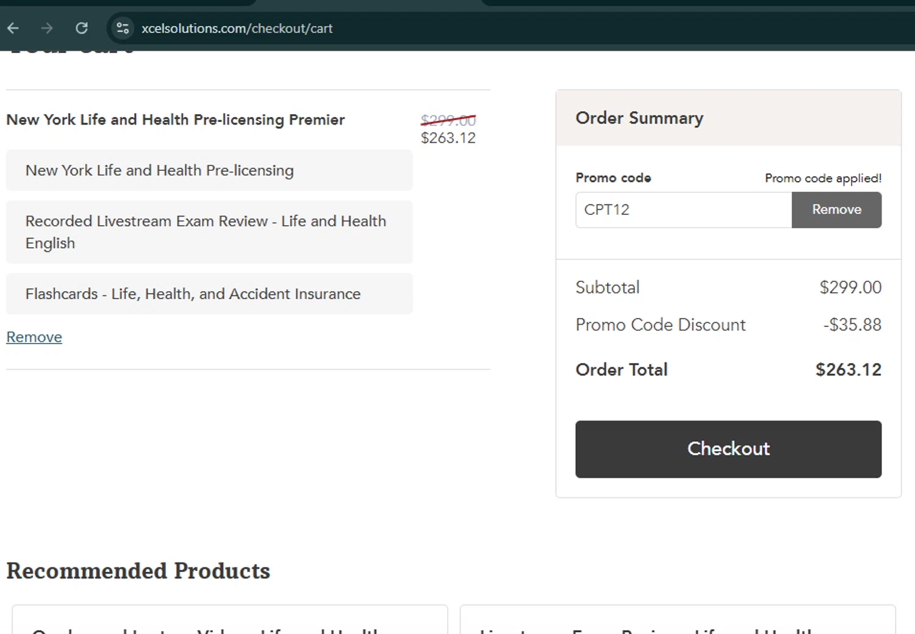Screen dimensions: 915x634
Task: Click the $263.12 discounted cart item price
Action: [448, 138]
